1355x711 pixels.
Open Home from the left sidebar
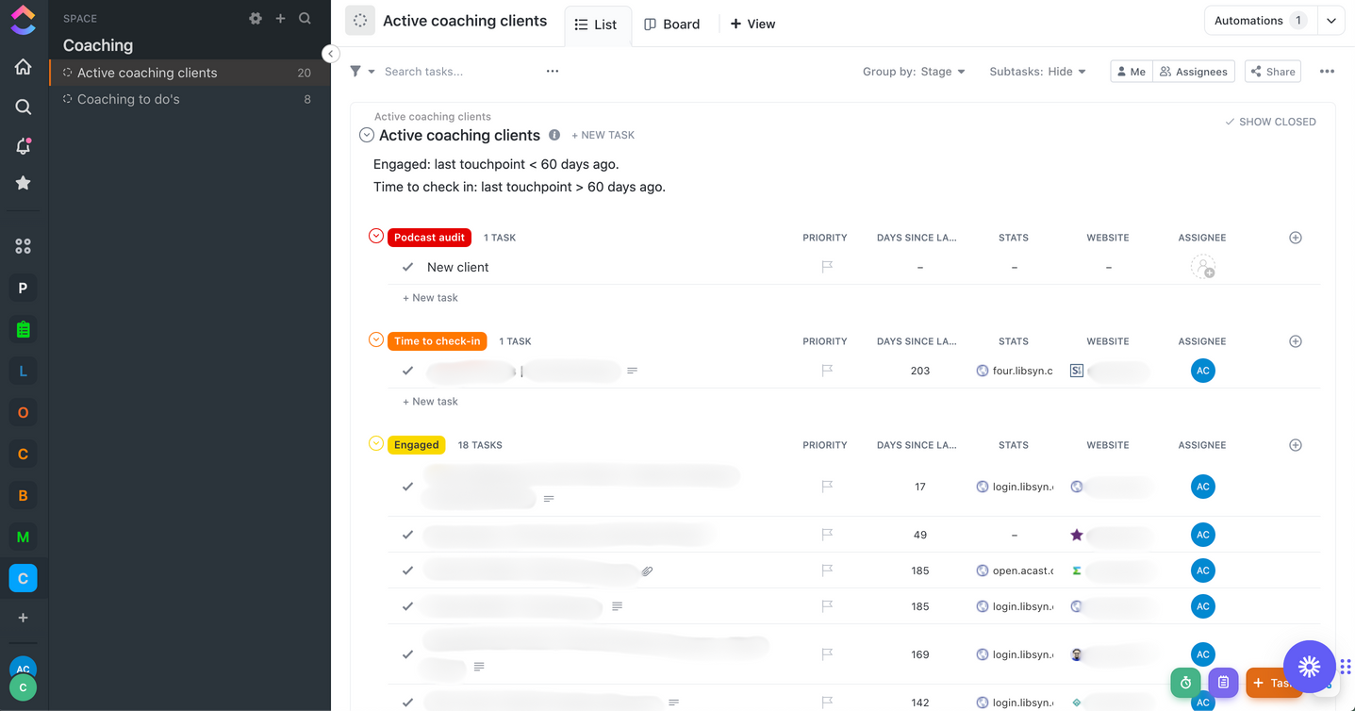coord(23,67)
